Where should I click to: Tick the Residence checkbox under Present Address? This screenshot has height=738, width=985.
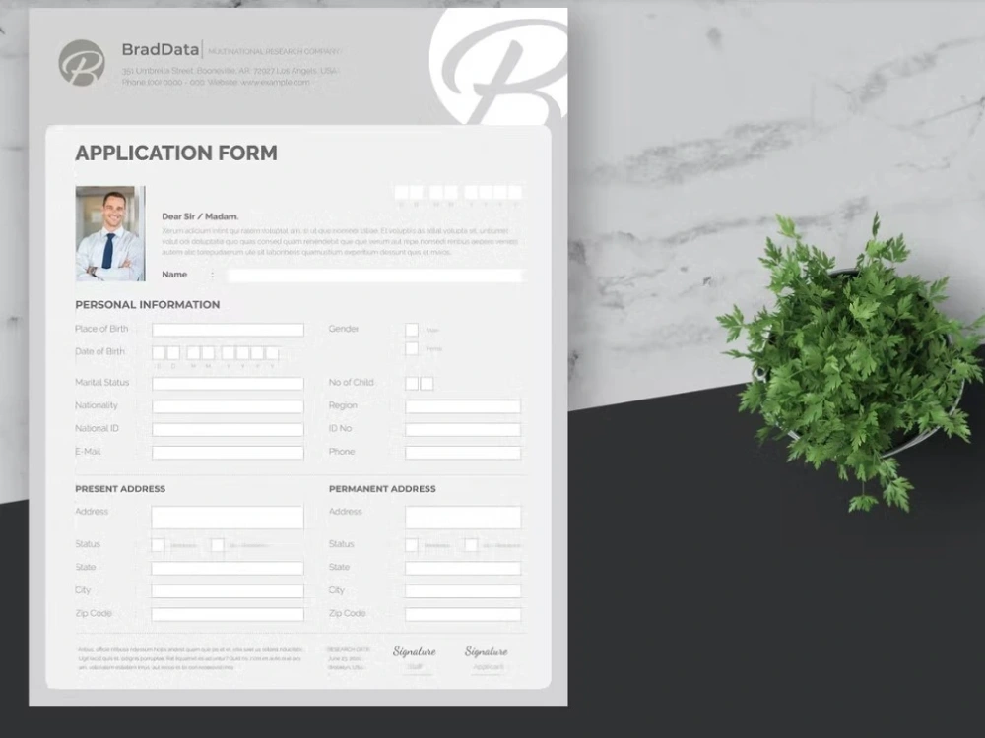click(x=158, y=543)
